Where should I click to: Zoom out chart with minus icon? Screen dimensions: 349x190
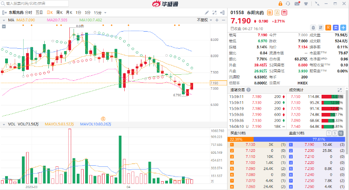(223, 20)
